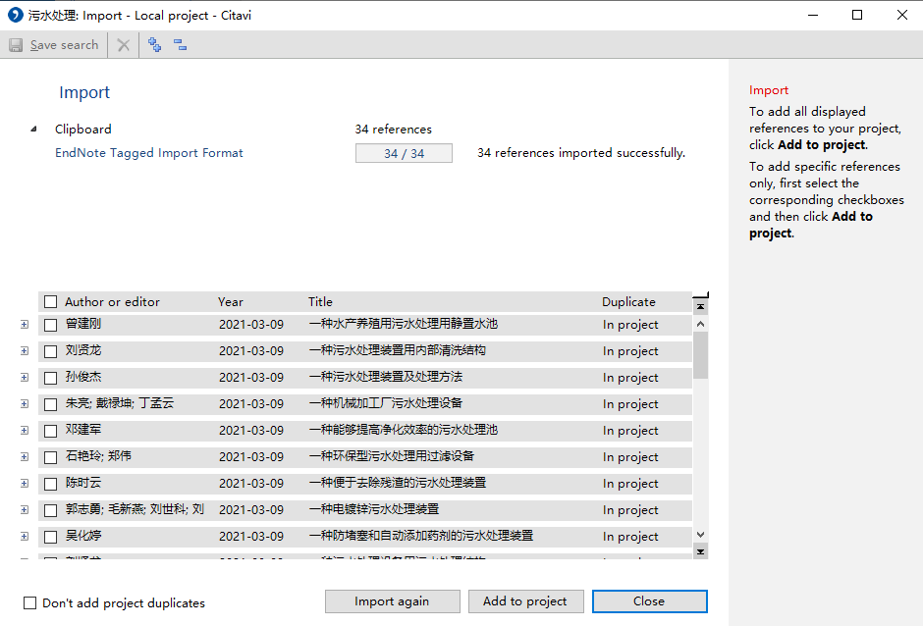Check the box for 郭志勇 reference

pos(51,510)
